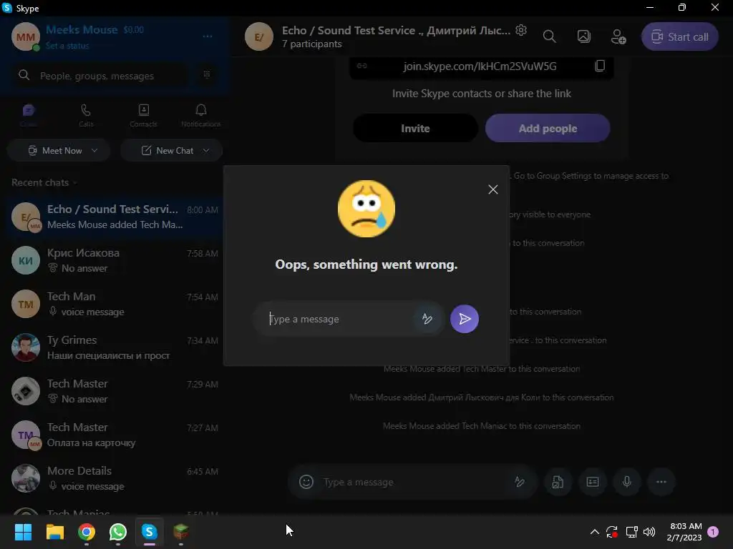Open the dial pad icon beside search
733x549 pixels.
pos(207,74)
